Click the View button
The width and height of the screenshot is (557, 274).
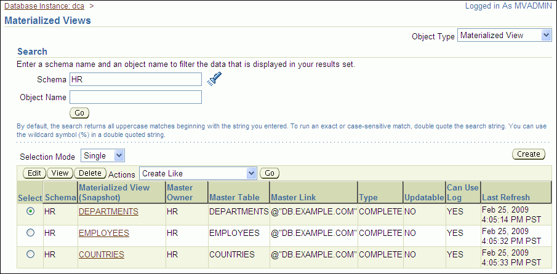click(59, 173)
